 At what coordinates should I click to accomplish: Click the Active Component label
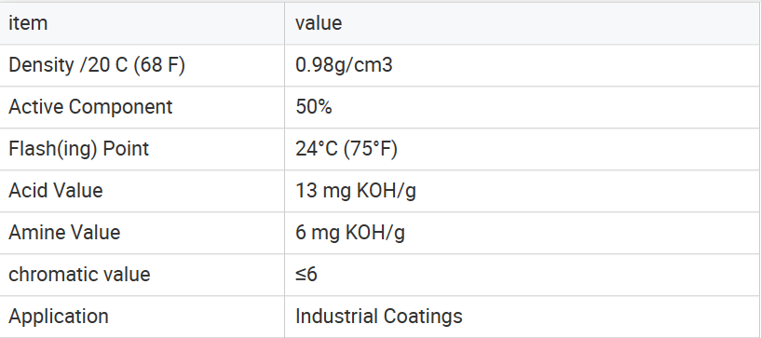tap(90, 107)
